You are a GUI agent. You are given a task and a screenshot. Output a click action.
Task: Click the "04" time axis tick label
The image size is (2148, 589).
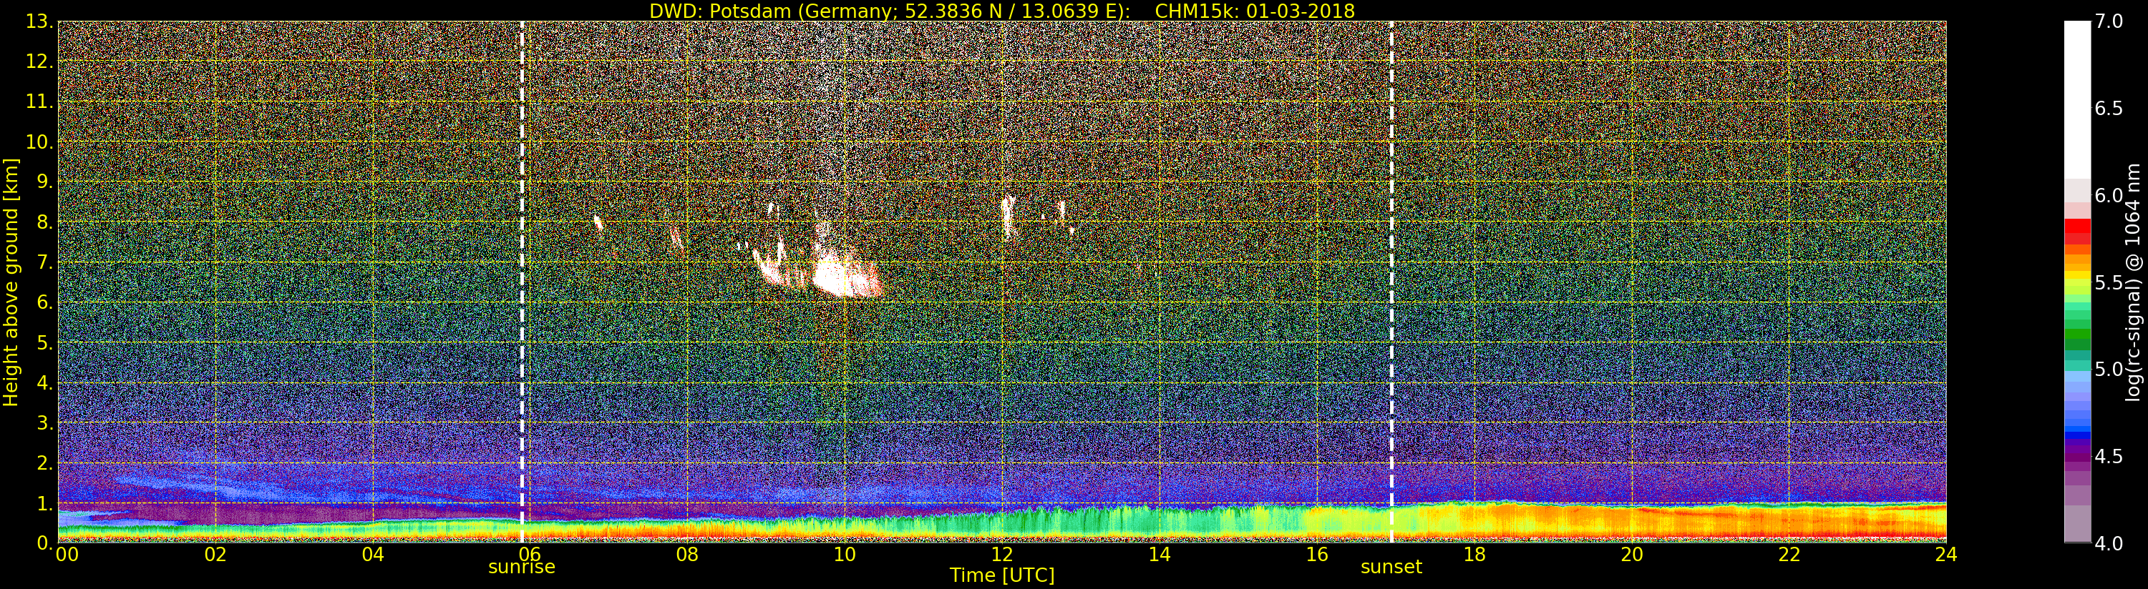(x=373, y=555)
